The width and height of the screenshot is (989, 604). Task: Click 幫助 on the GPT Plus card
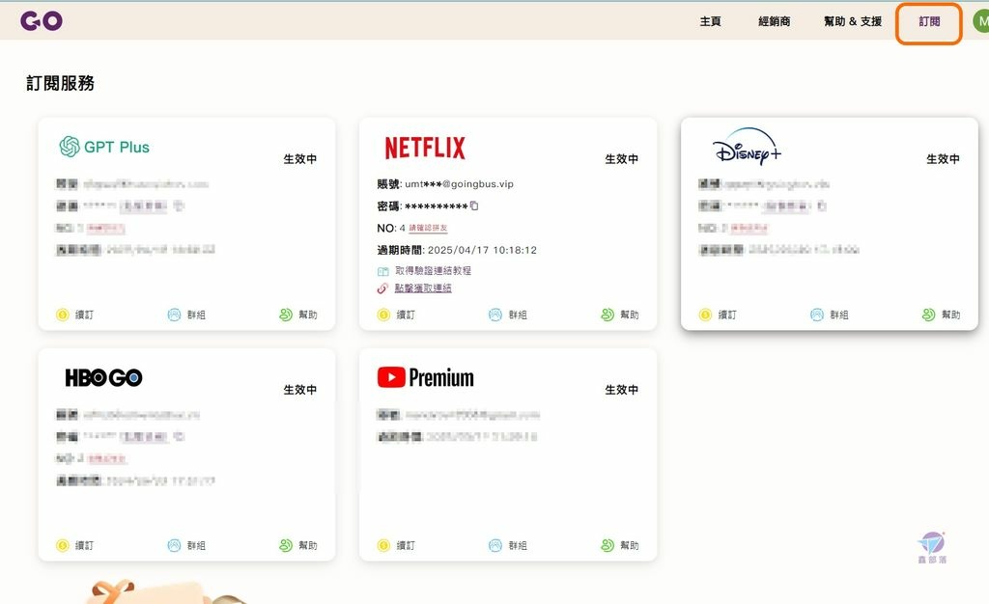tap(298, 315)
